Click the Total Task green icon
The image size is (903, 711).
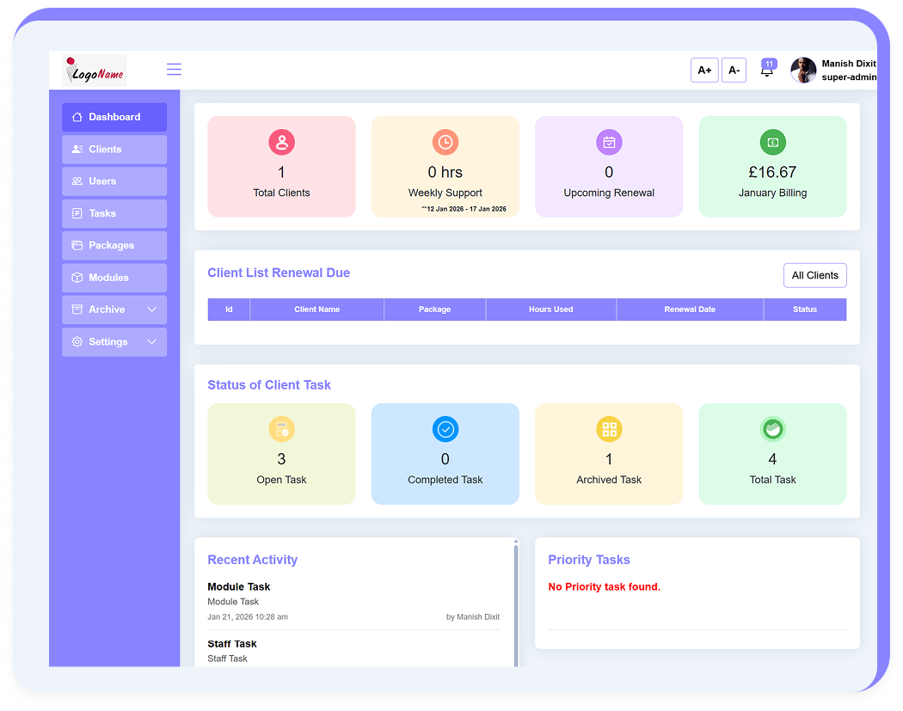772,429
